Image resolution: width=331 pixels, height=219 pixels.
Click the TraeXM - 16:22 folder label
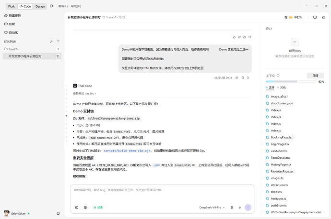114,17
